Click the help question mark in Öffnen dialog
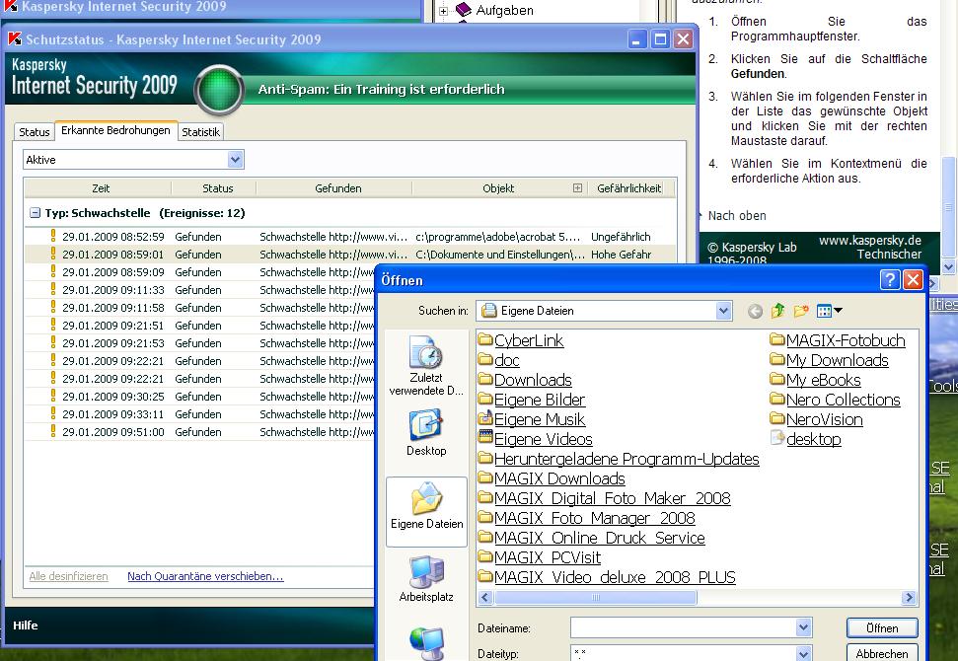The width and height of the screenshot is (958, 661). click(890, 280)
